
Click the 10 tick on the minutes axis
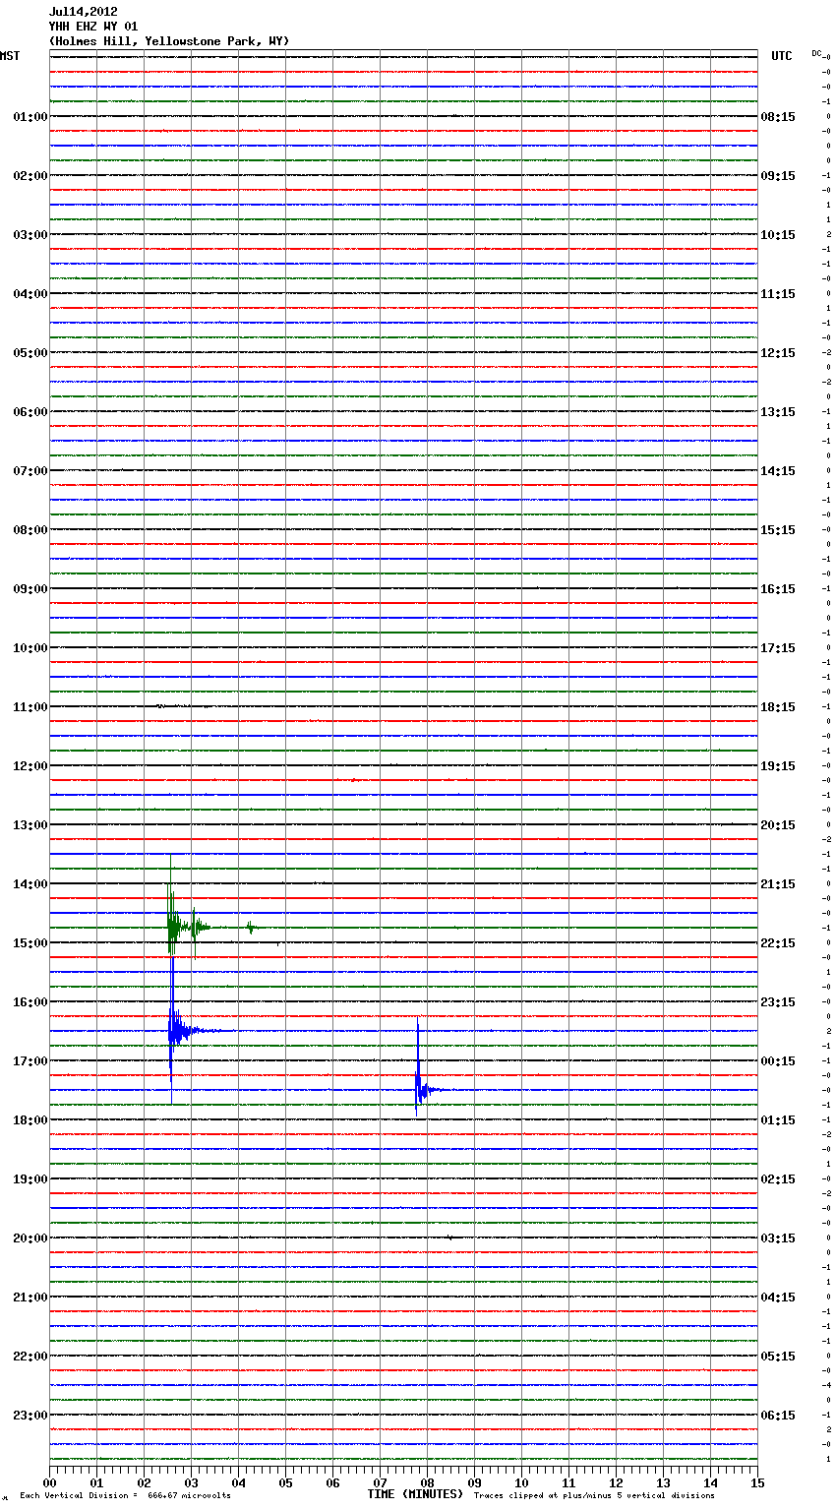click(521, 1482)
